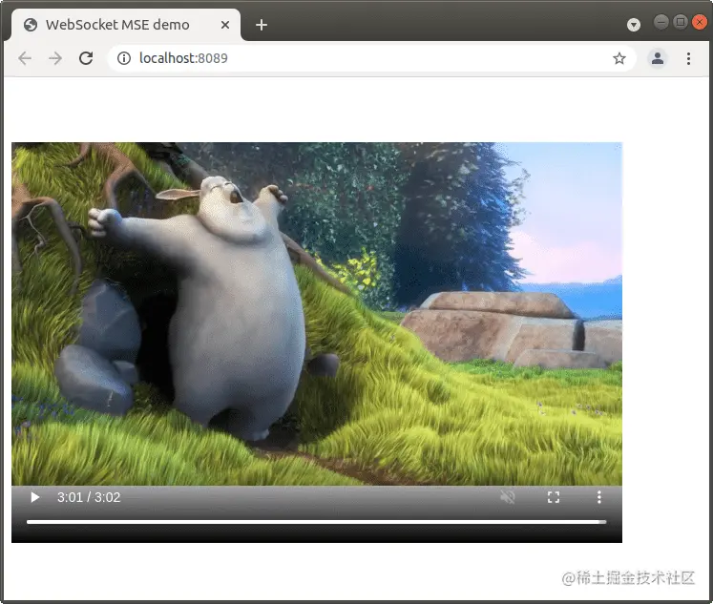Play the video with the play button
Screen dimensions: 713x604
click(x=34, y=497)
